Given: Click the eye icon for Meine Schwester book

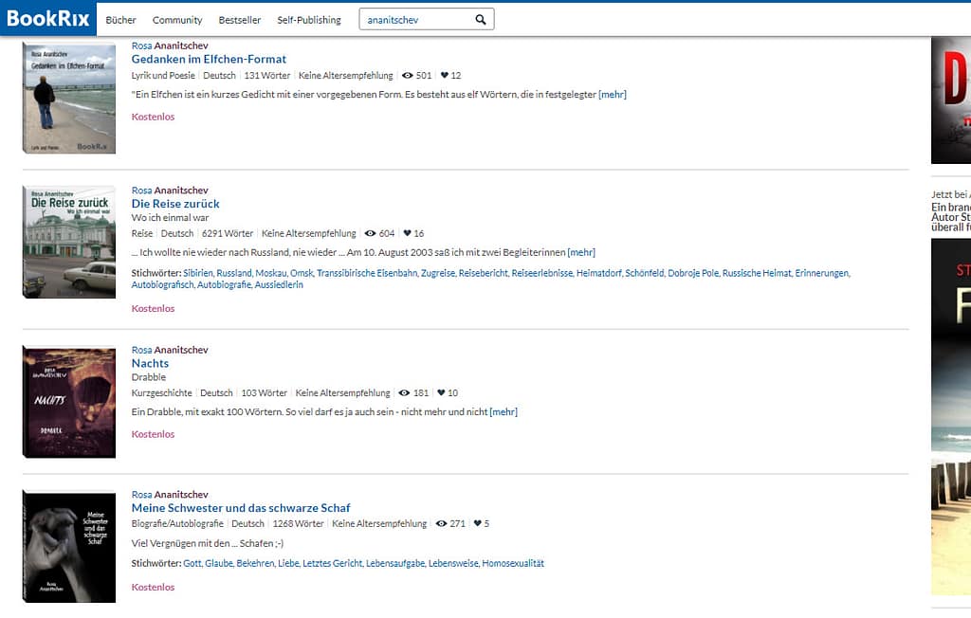Looking at the screenshot, I should (441, 524).
